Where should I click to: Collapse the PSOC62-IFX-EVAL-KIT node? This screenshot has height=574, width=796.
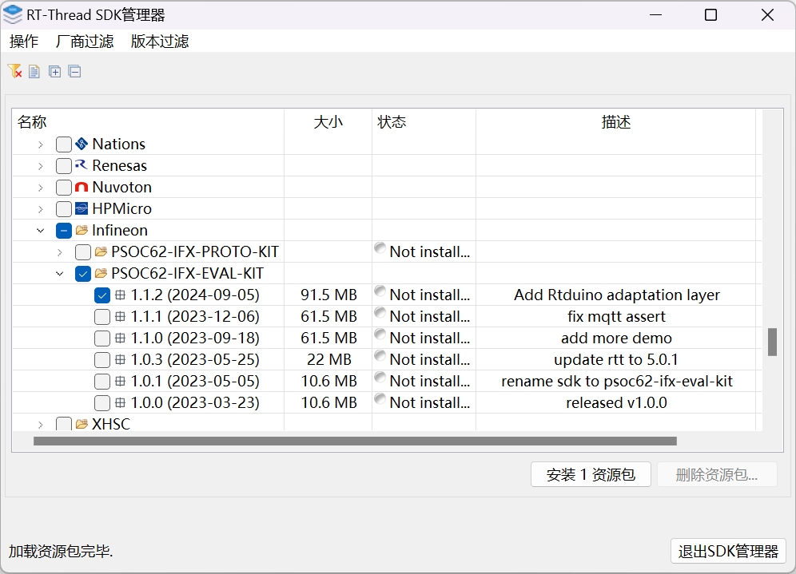click(60, 274)
